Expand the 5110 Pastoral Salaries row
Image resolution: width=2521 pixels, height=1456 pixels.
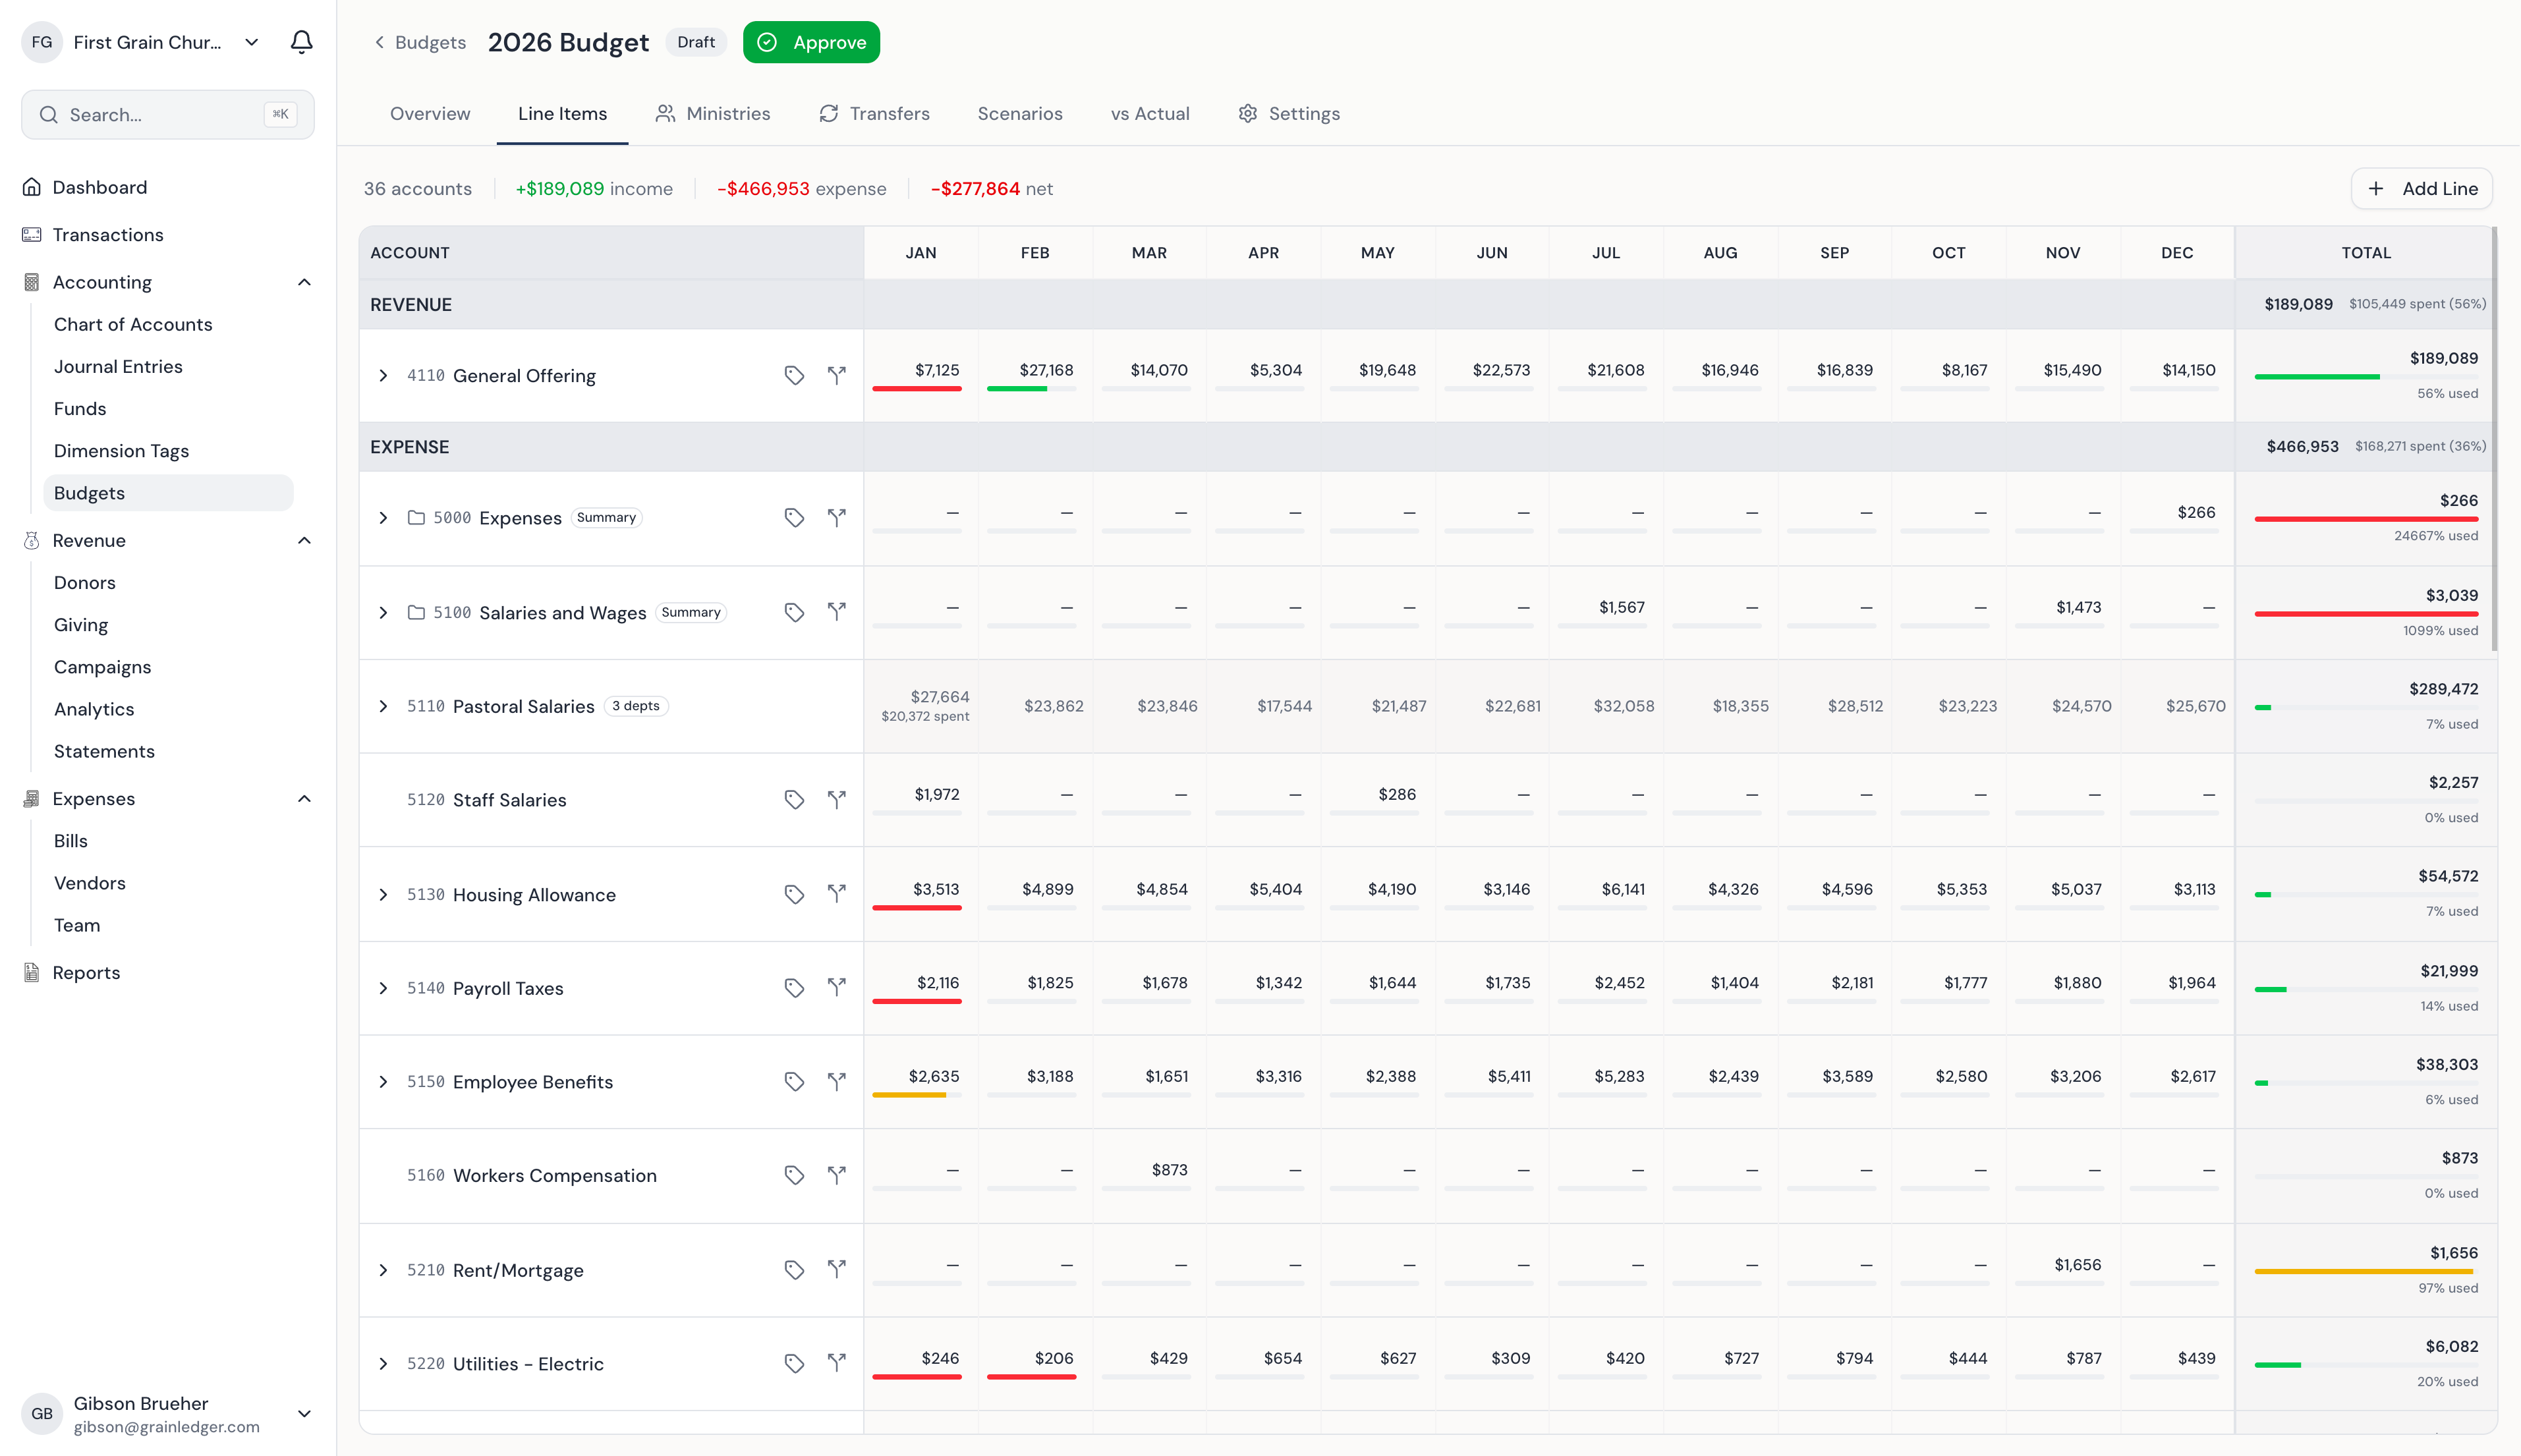(383, 706)
